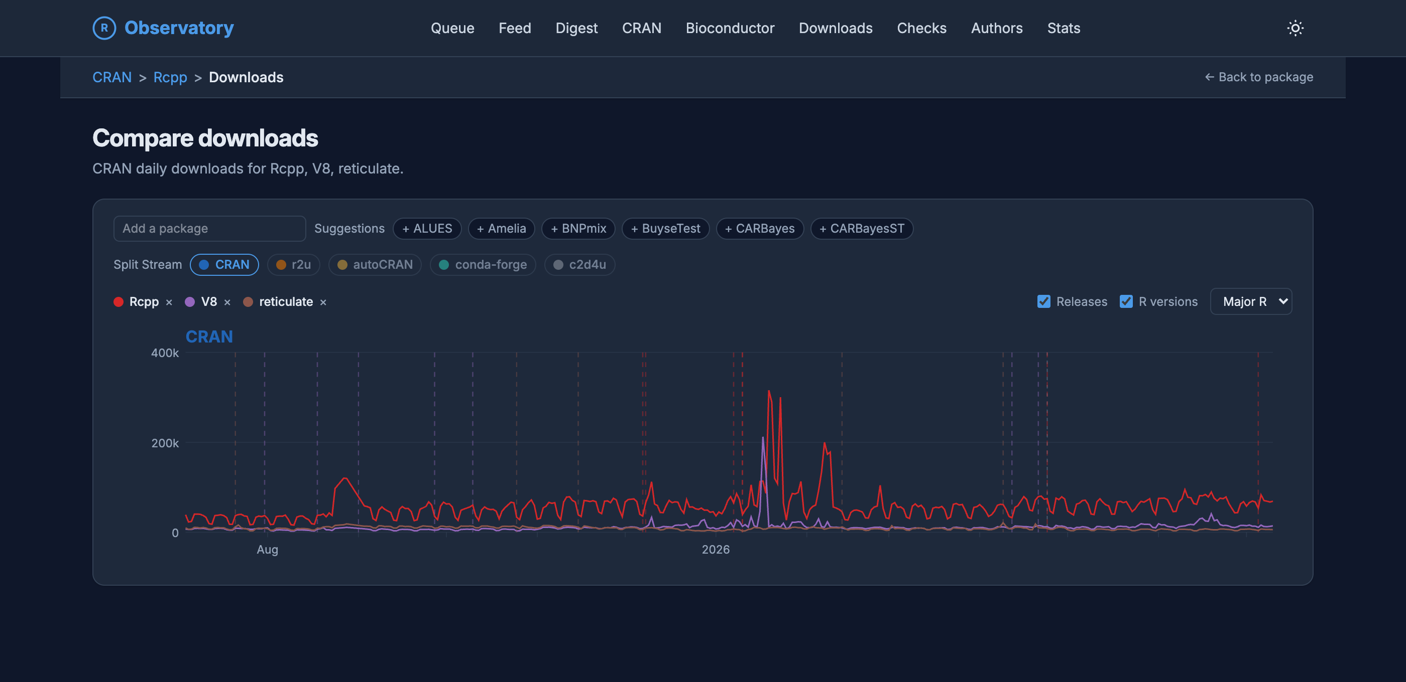The image size is (1406, 682).
Task: Remove reticulate using its × icon
Action: [x=323, y=302]
